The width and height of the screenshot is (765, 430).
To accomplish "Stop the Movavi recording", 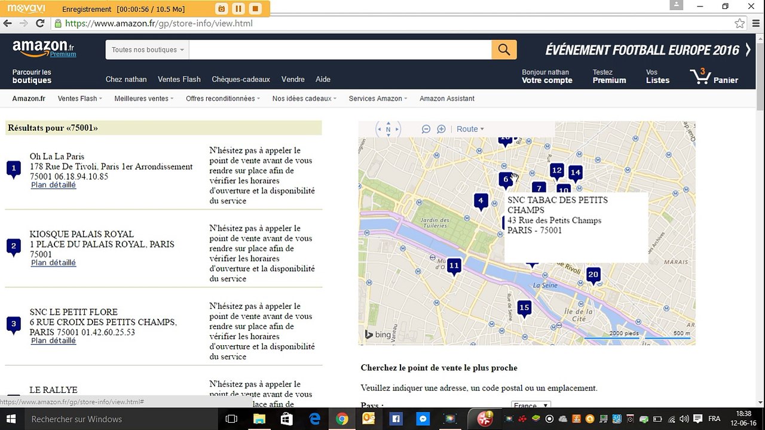I will (255, 8).
